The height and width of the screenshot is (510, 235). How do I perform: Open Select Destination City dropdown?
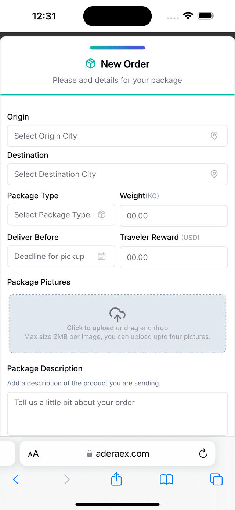pyautogui.click(x=110, y=174)
